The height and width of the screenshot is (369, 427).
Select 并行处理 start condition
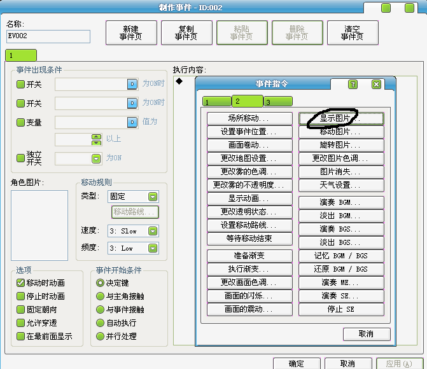[x=100, y=336]
